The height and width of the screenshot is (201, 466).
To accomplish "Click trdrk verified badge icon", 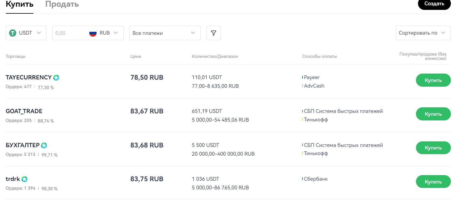I will point(24,179).
